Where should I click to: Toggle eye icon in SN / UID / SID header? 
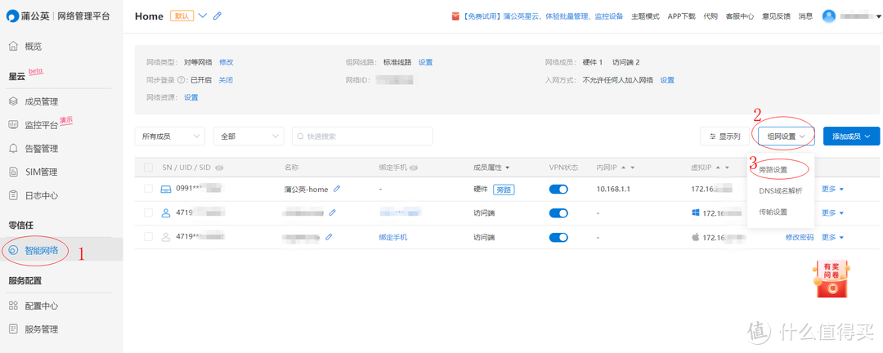220,168
